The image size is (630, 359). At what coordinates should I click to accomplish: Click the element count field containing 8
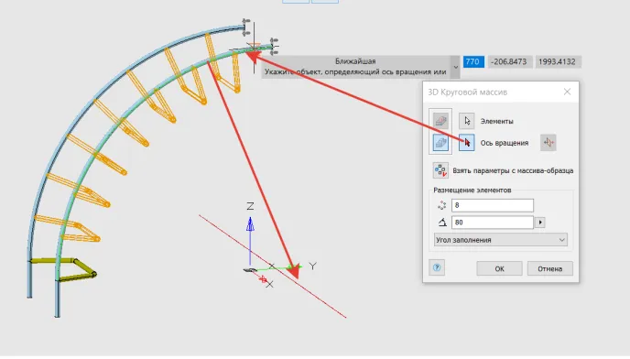(x=493, y=205)
